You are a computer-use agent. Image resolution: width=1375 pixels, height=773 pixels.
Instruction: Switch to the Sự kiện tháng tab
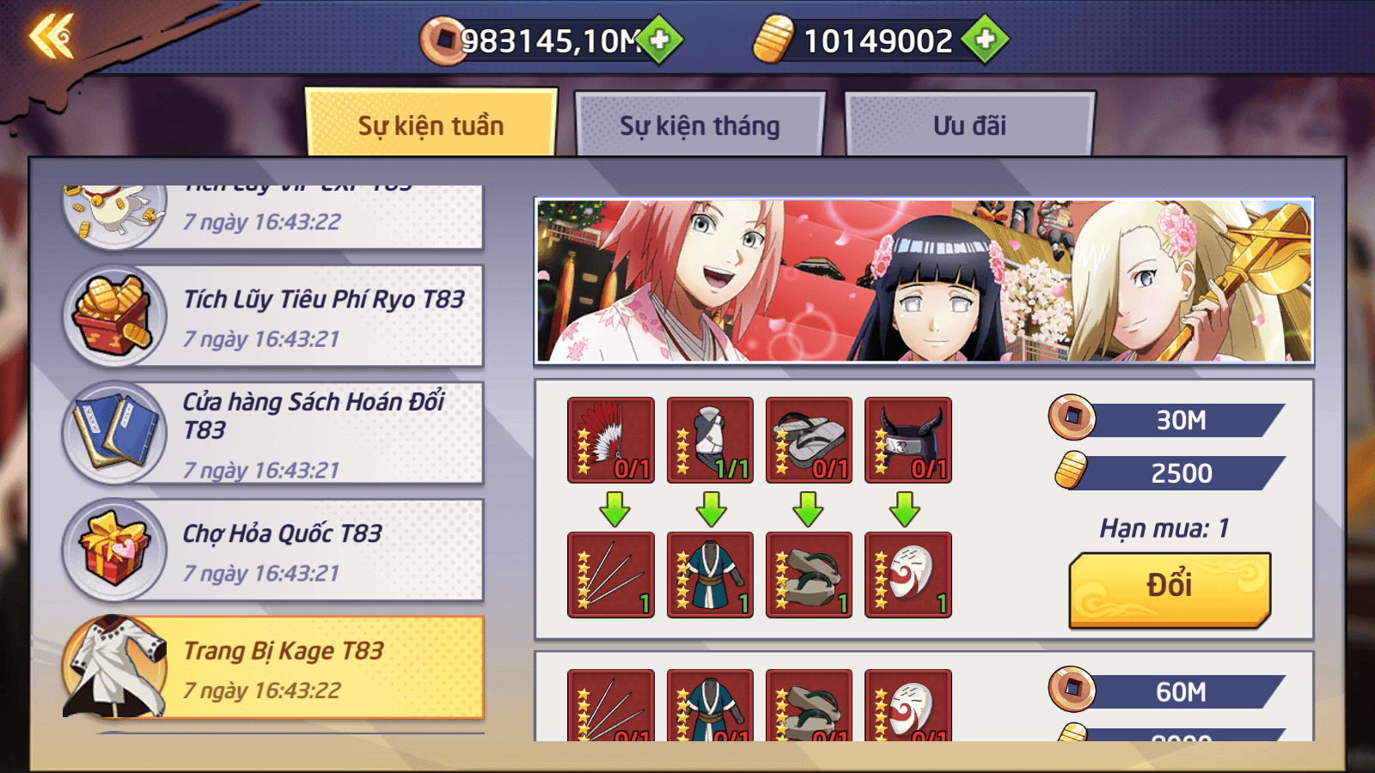700,125
